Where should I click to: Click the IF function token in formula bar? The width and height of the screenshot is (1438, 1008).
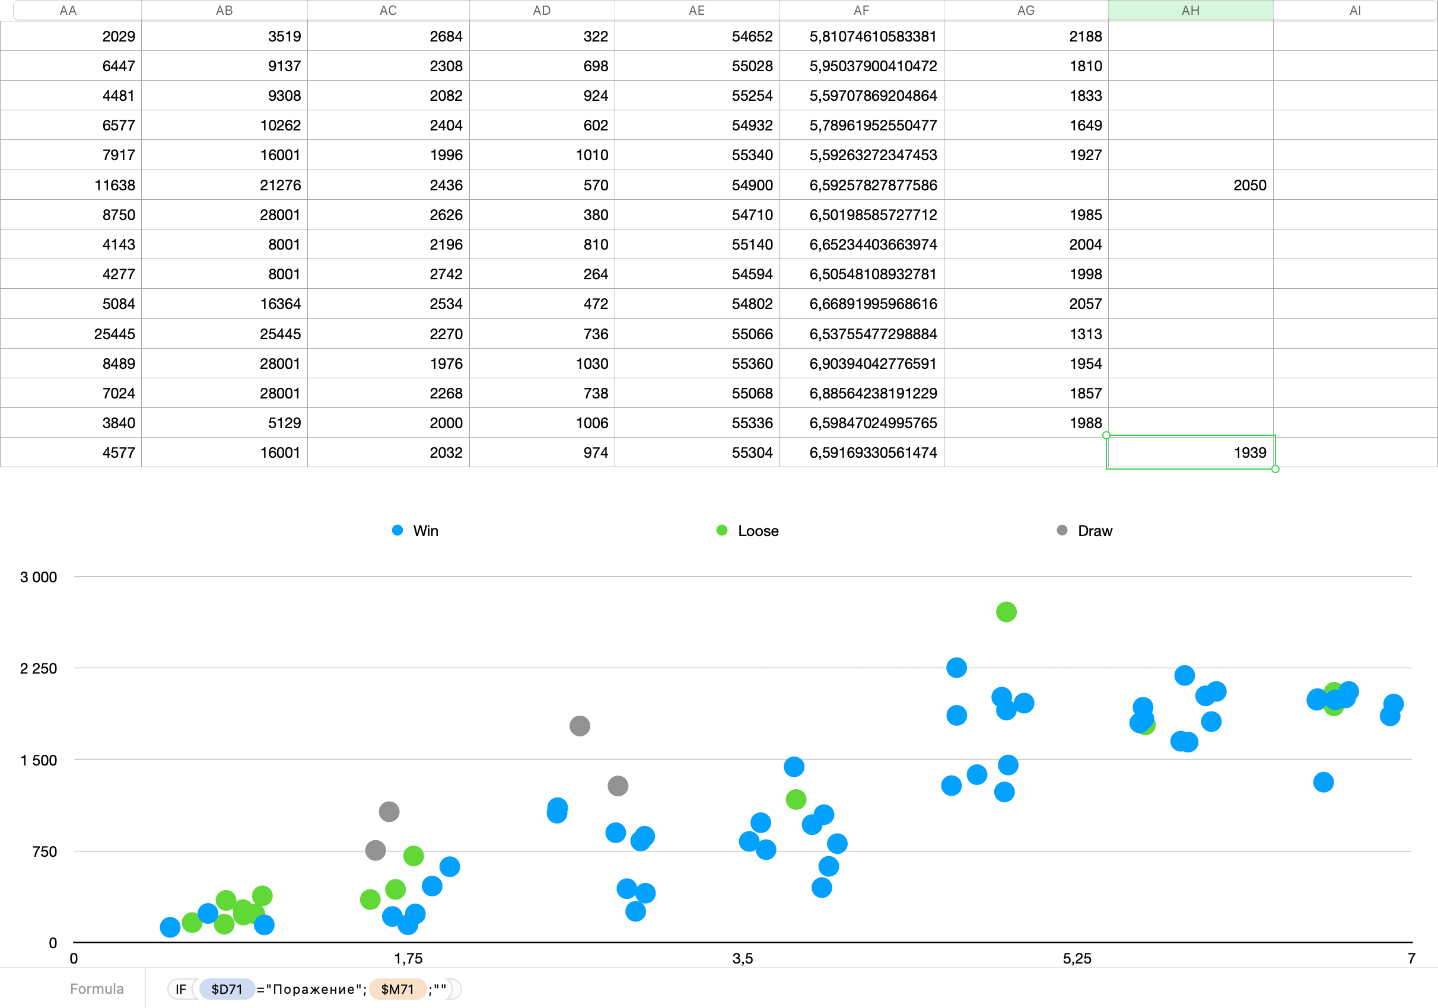pyautogui.click(x=181, y=989)
